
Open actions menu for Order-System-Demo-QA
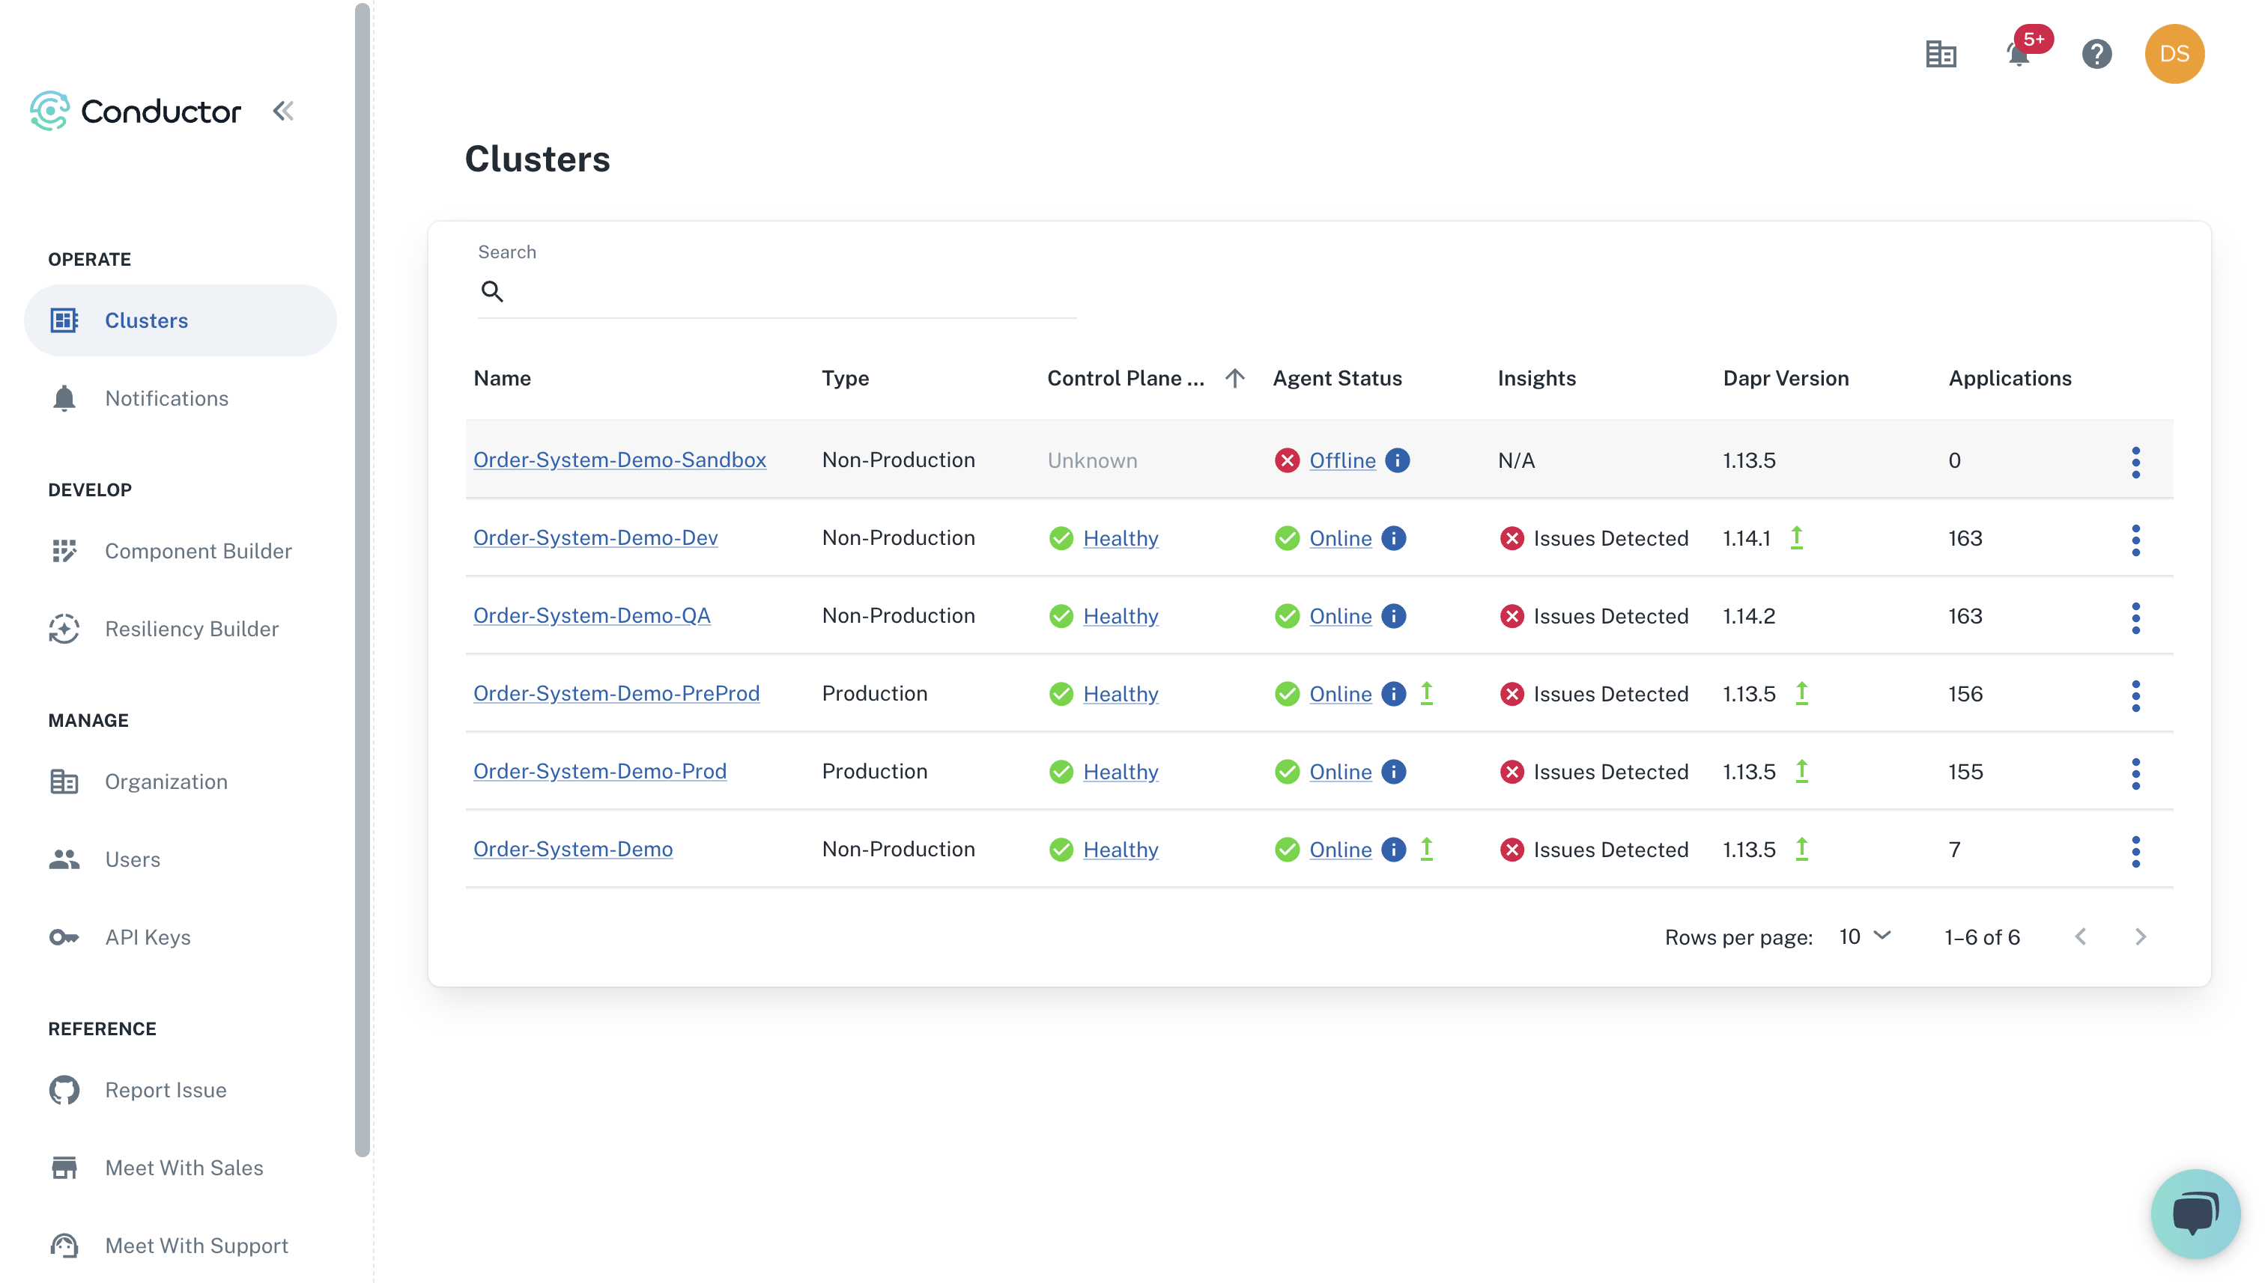click(x=2135, y=618)
